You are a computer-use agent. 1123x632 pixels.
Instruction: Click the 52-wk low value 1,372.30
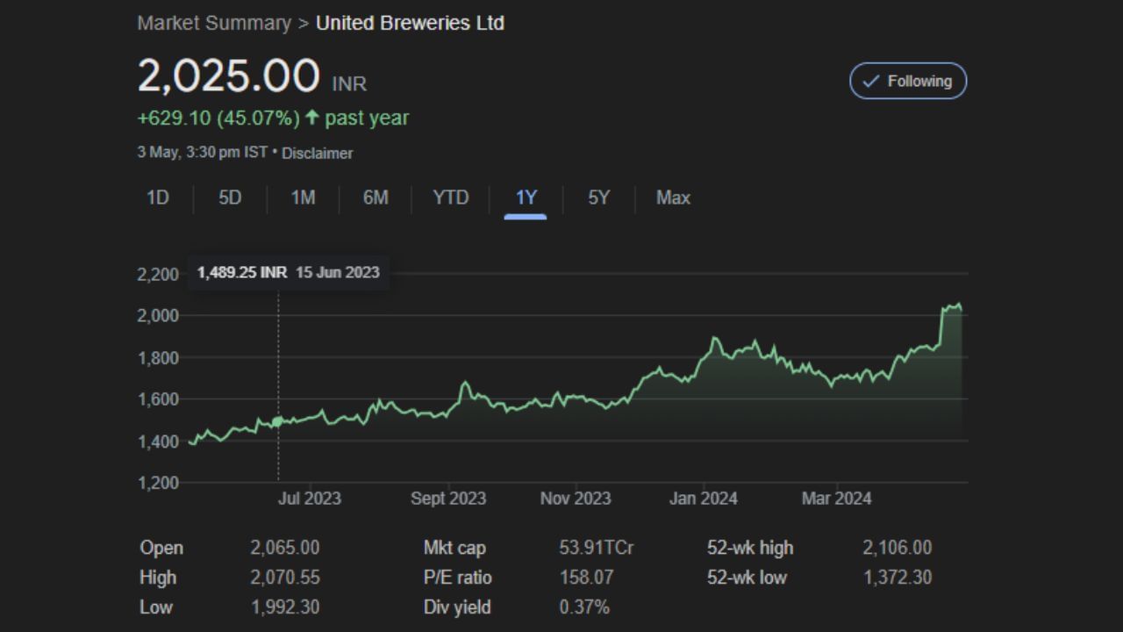point(898,578)
